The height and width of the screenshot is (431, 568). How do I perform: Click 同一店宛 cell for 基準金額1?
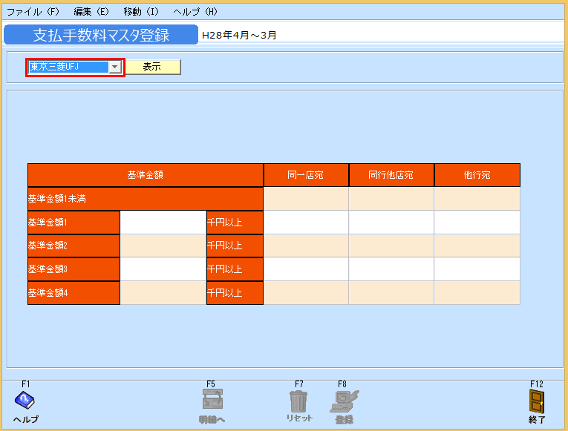coord(306,223)
